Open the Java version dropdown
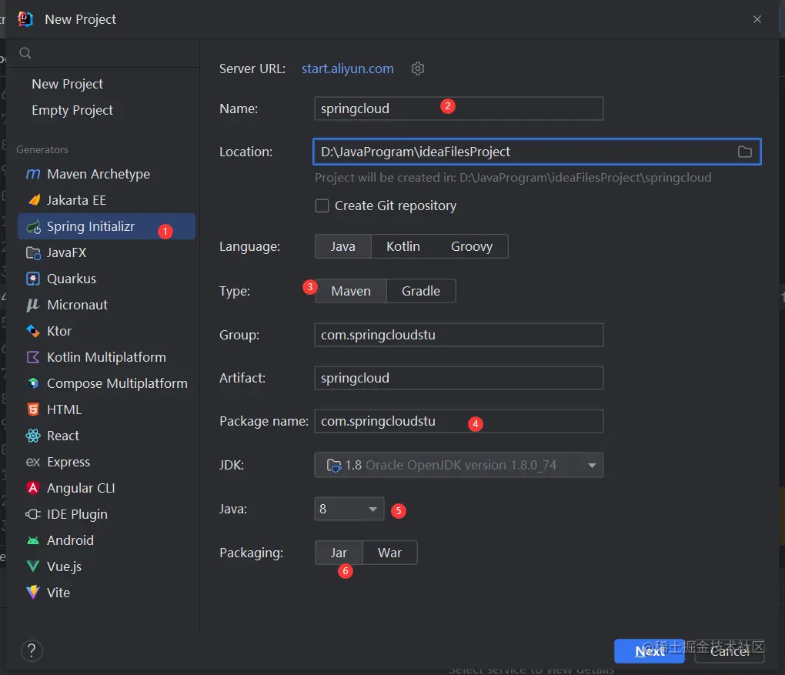Screen dimensions: 785x675 (x=349, y=510)
